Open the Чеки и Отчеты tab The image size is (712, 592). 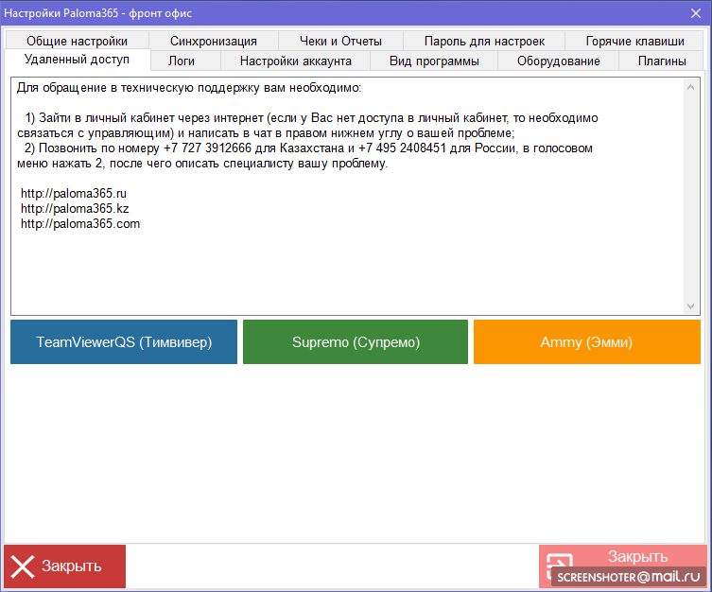coord(340,41)
